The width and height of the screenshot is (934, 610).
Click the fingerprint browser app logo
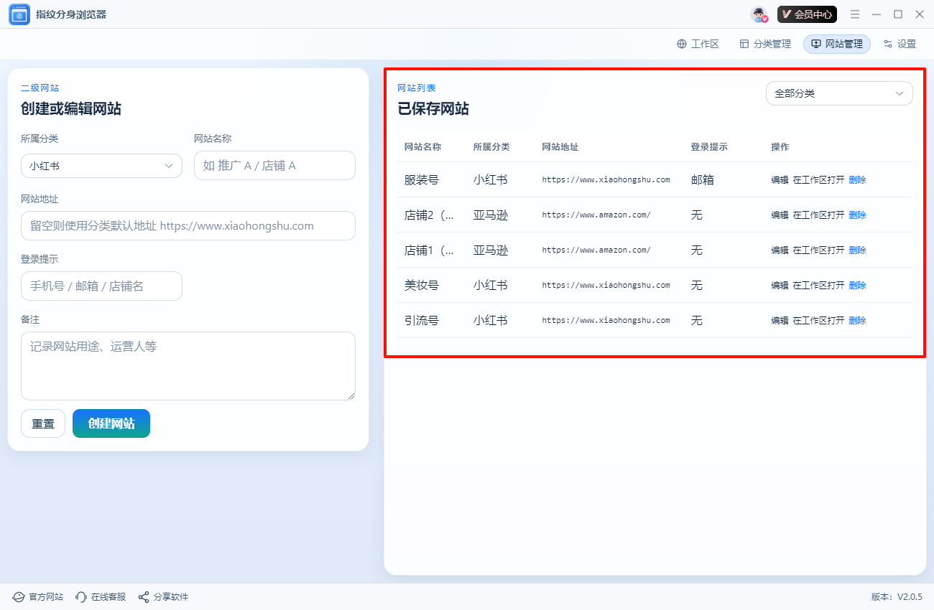click(x=19, y=14)
